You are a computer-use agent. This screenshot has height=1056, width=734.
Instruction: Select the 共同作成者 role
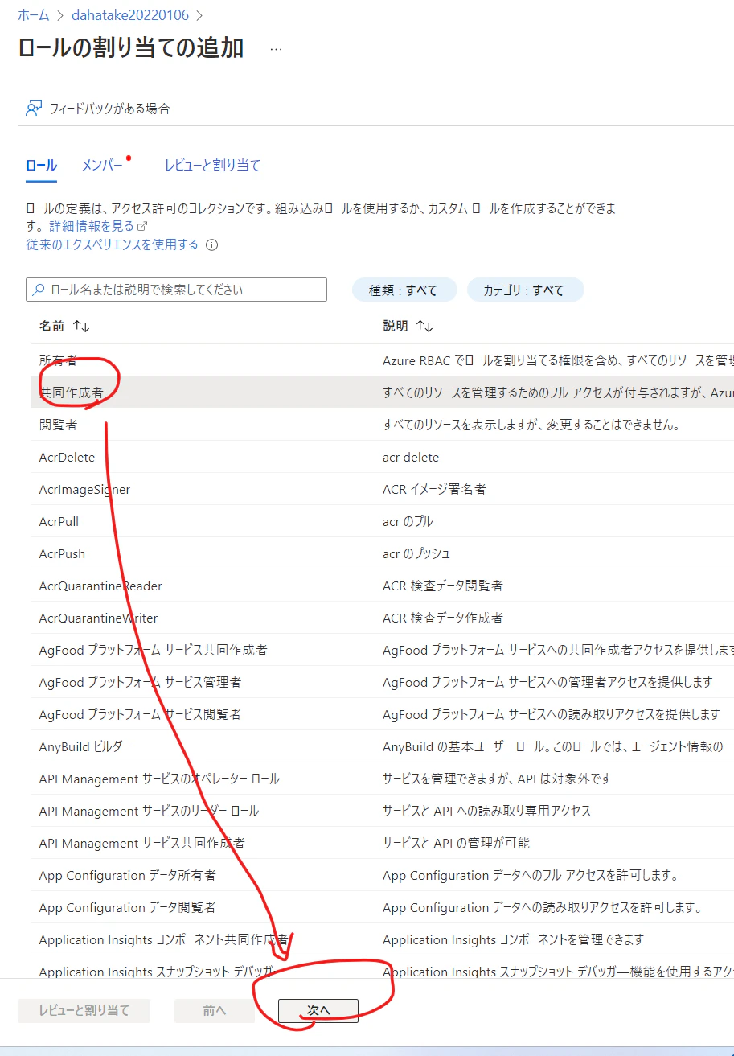tap(382, 392)
